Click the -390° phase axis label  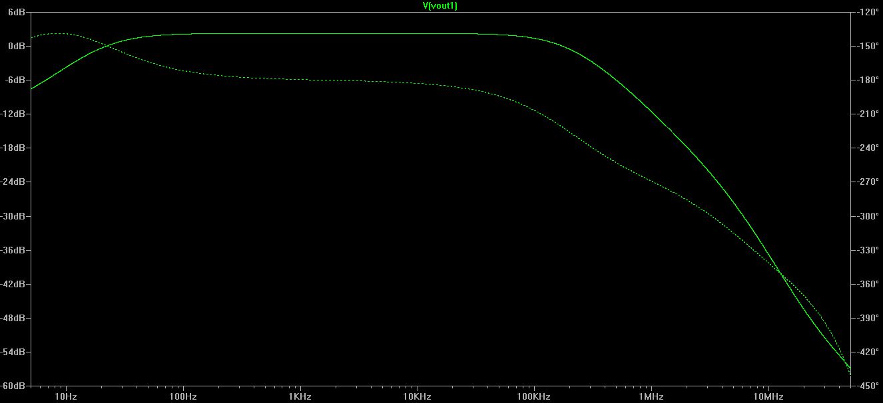coord(867,318)
